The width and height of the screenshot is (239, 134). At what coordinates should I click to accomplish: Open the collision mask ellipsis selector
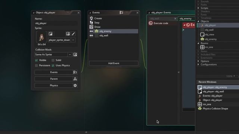(70, 55)
